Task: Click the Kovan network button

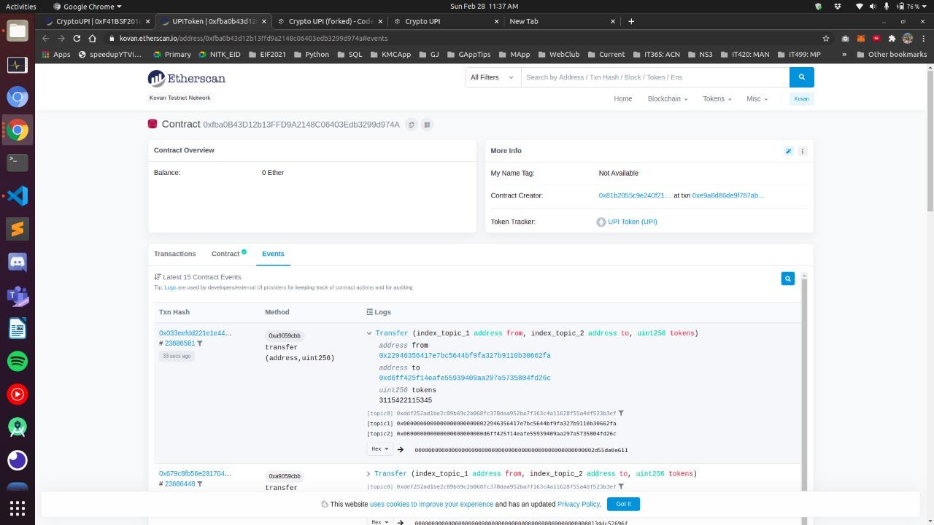Action: pos(801,98)
